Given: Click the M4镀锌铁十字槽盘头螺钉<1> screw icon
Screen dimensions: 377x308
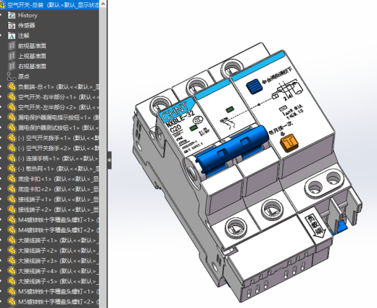Looking at the screenshot, I should [12, 220].
